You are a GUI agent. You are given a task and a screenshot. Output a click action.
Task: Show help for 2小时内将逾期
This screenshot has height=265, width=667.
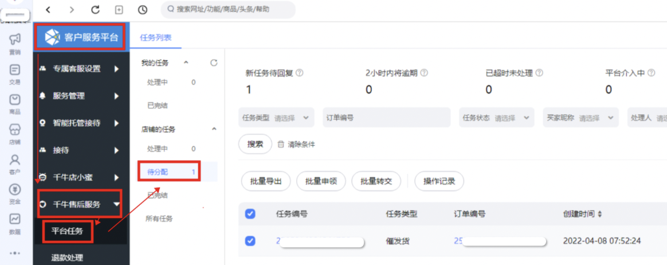(423, 72)
